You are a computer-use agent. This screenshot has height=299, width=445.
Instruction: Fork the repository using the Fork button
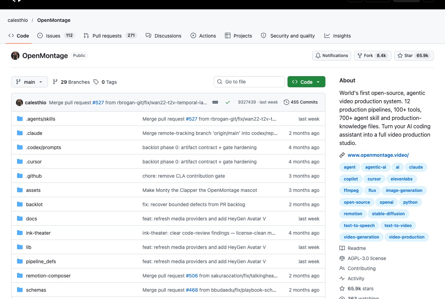click(373, 56)
